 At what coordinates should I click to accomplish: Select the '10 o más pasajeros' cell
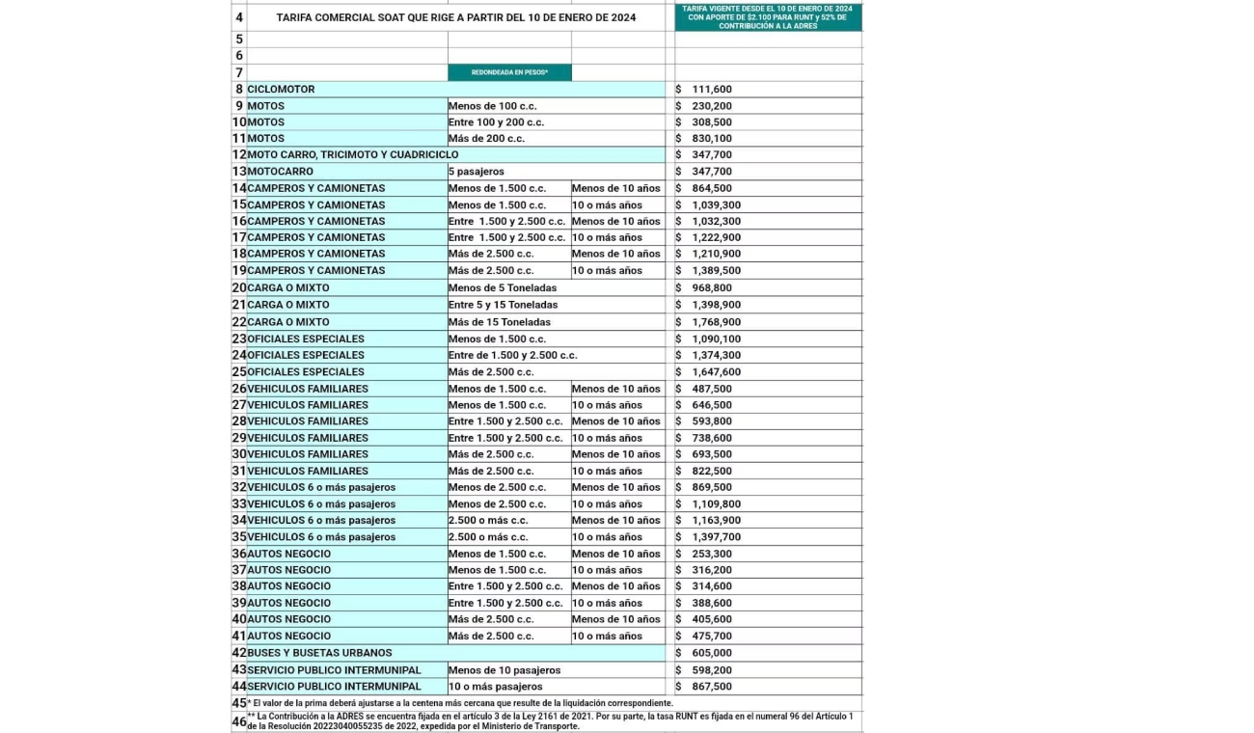pos(556,687)
